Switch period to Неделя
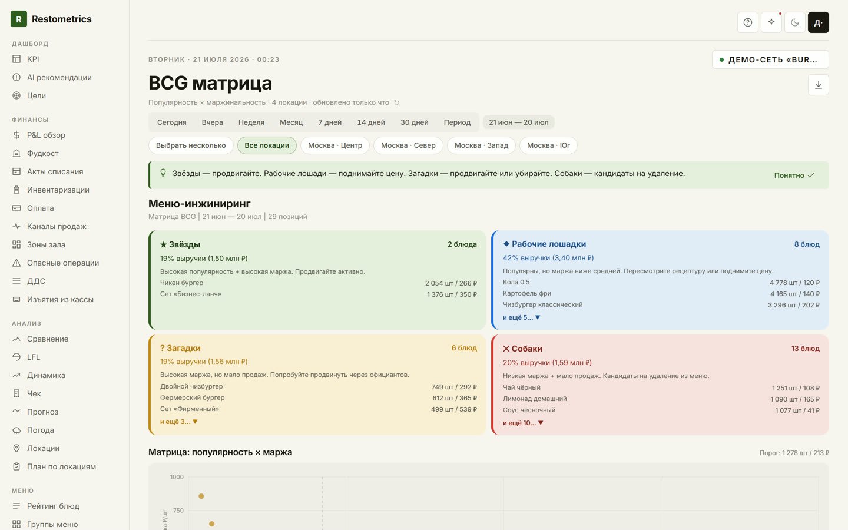This screenshot has width=848, height=530. (x=251, y=122)
